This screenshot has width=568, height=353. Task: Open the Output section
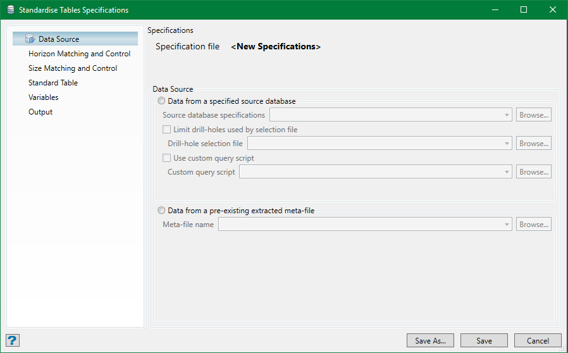(40, 112)
